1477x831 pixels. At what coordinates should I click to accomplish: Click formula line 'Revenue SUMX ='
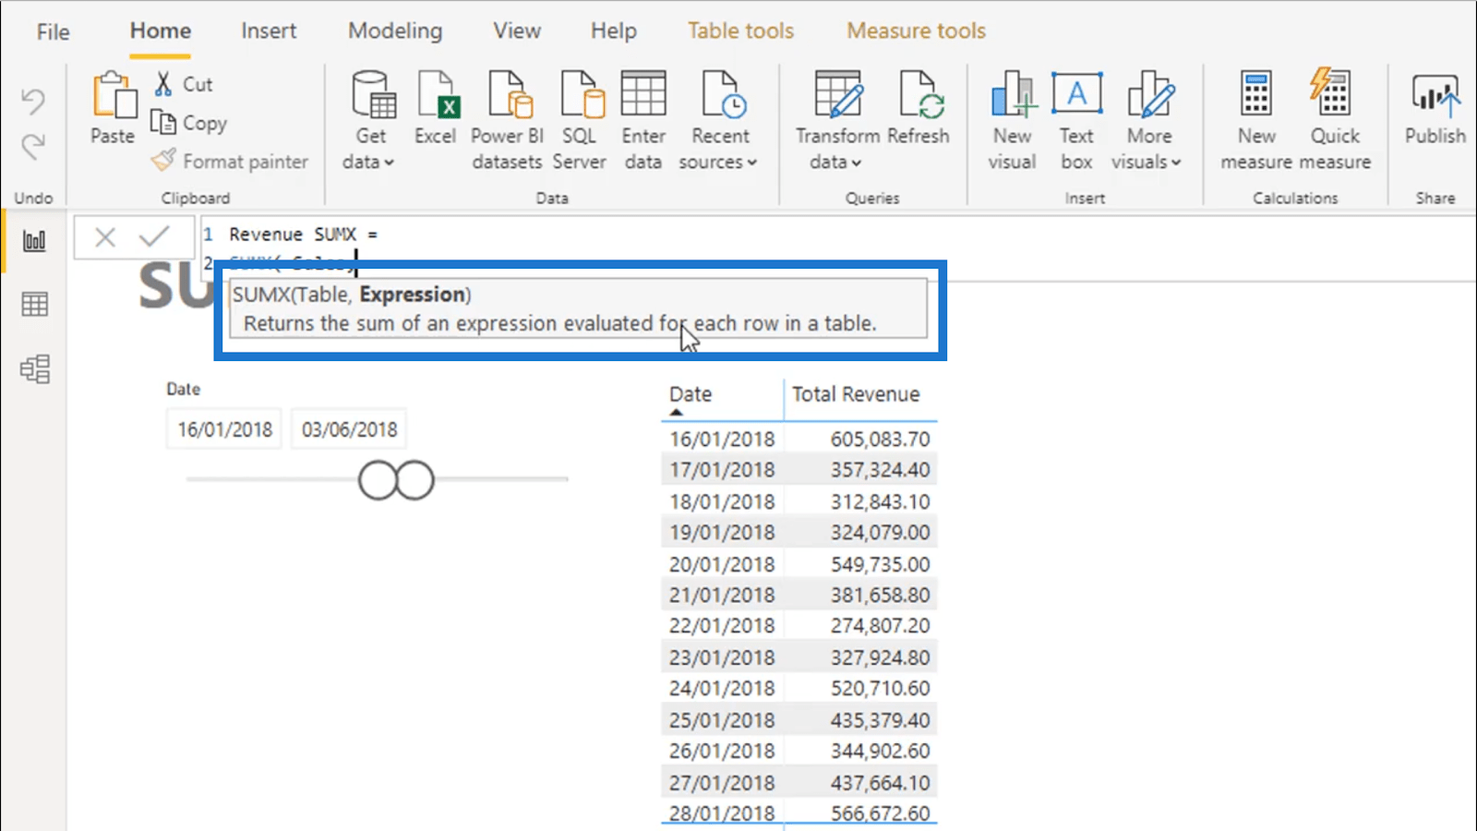click(x=303, y=235)
